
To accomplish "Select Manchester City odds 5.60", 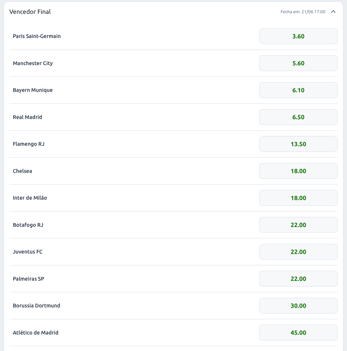I will coord(298,63).
